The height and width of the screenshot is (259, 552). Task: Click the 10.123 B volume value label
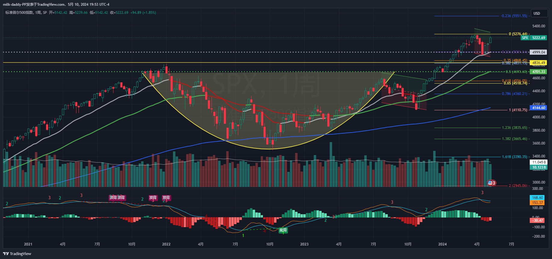[538, 167]
